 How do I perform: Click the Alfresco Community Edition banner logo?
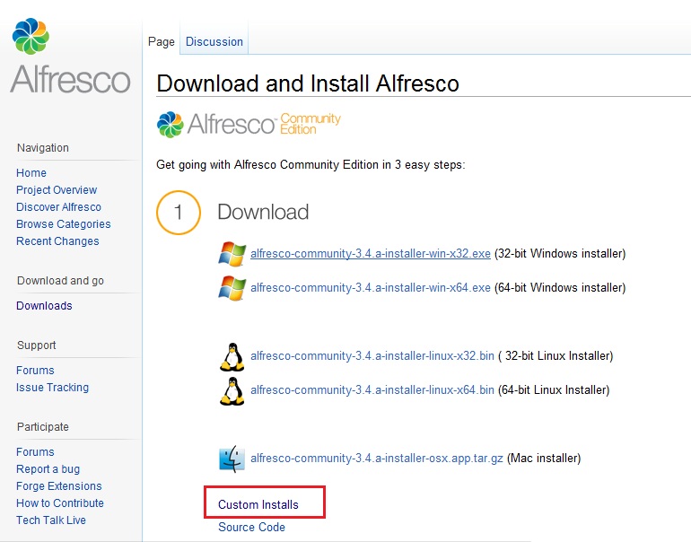pyautogui.click(x=249, y=124)
